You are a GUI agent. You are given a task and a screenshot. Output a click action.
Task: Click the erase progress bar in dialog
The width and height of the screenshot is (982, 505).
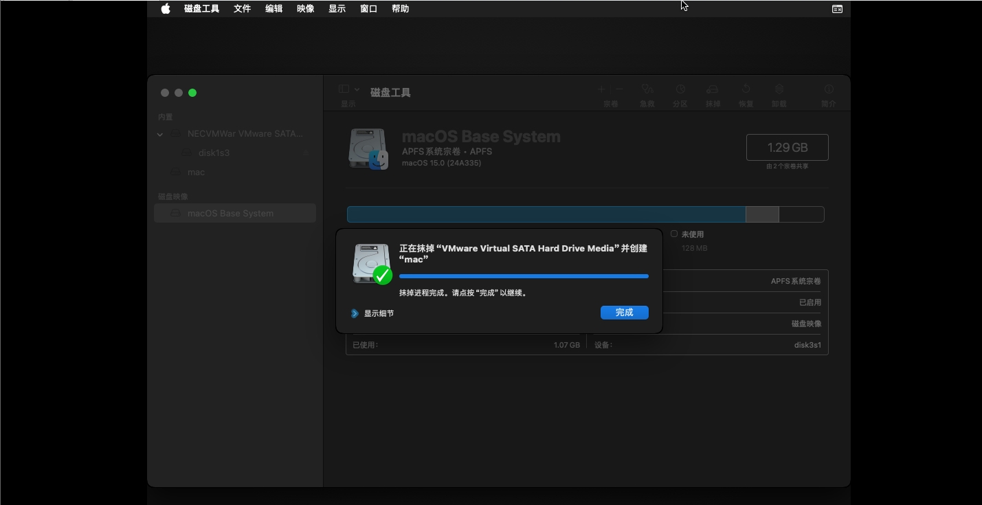524,276
